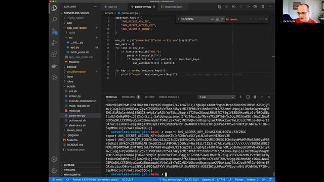The height and width of the screenshot is (182, 324).
Task: Open the editor's more actions ellipsis
Action: point(269,7)
